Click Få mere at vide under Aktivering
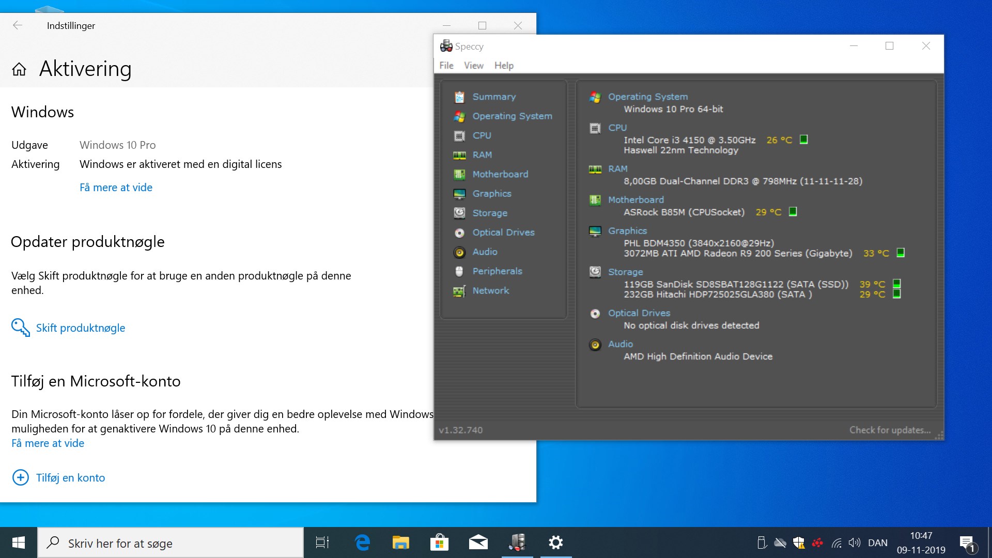992x558 pixels. point(116,188)
